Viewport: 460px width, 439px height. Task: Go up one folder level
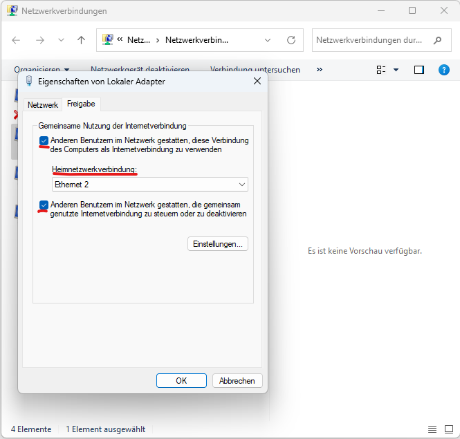[81, 40]
